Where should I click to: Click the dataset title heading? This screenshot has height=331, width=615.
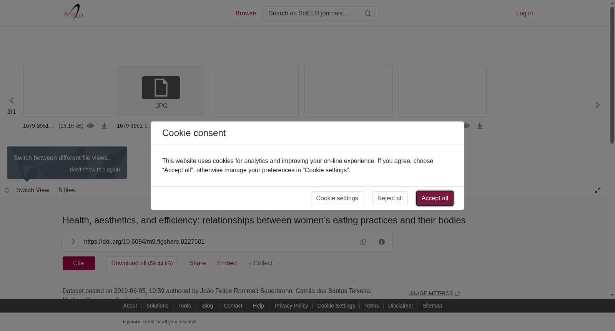pos(264,220)
